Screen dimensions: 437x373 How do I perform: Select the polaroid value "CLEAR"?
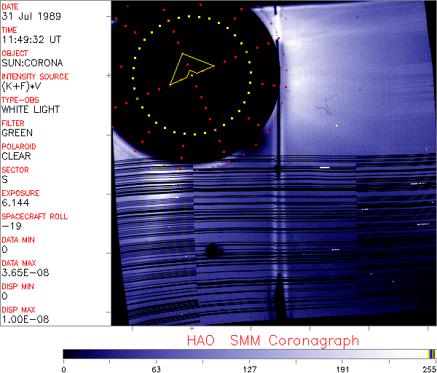point(17,156)
